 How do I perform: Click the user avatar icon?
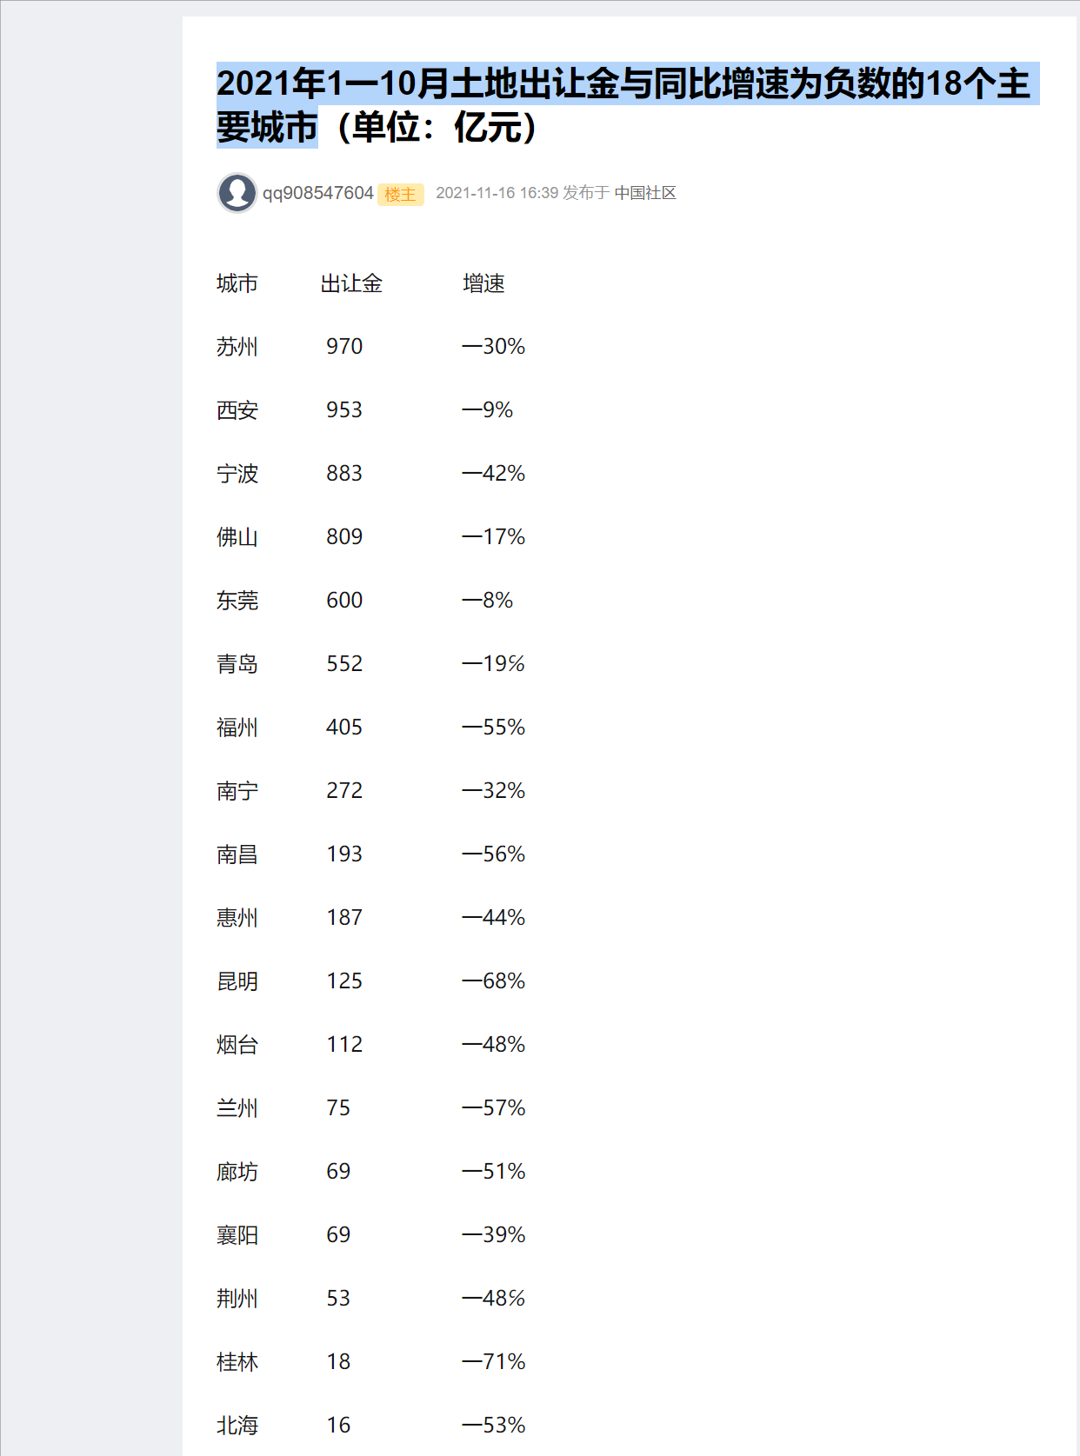click(x=237, y=193)
